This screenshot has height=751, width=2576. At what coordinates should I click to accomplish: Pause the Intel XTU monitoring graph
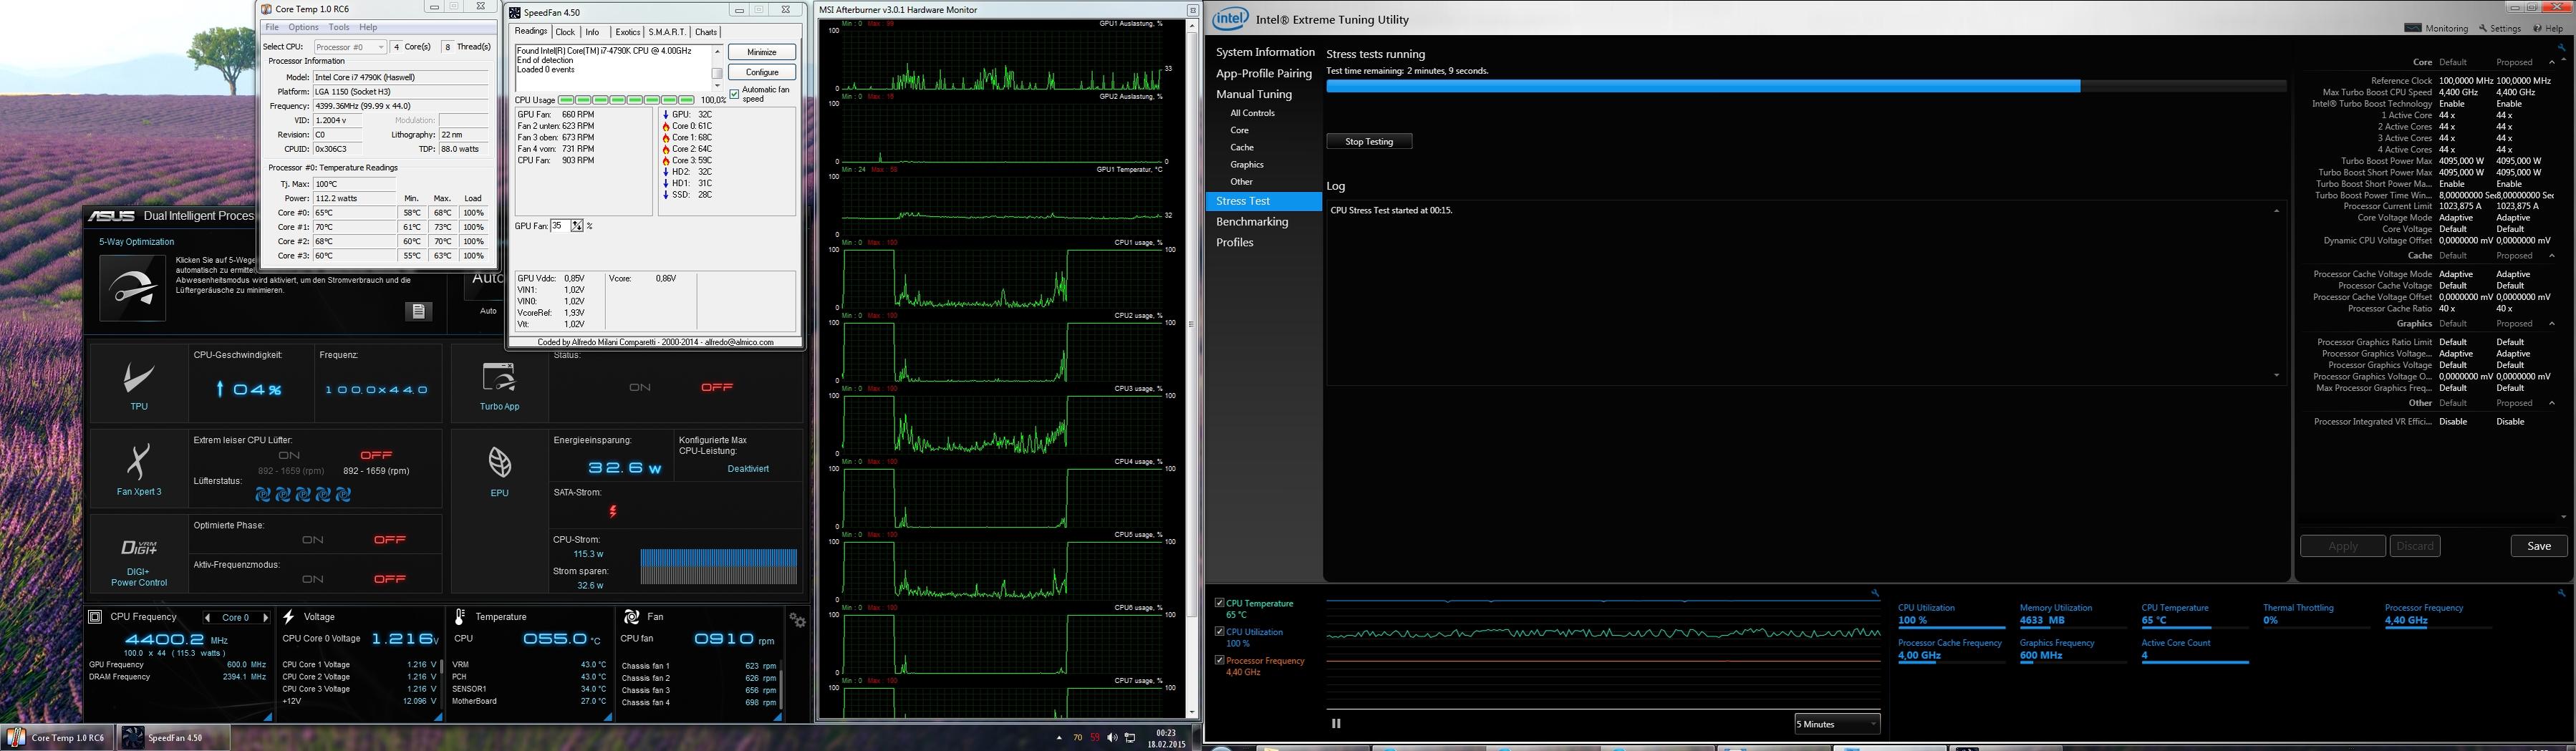[x=1336, y=723]
